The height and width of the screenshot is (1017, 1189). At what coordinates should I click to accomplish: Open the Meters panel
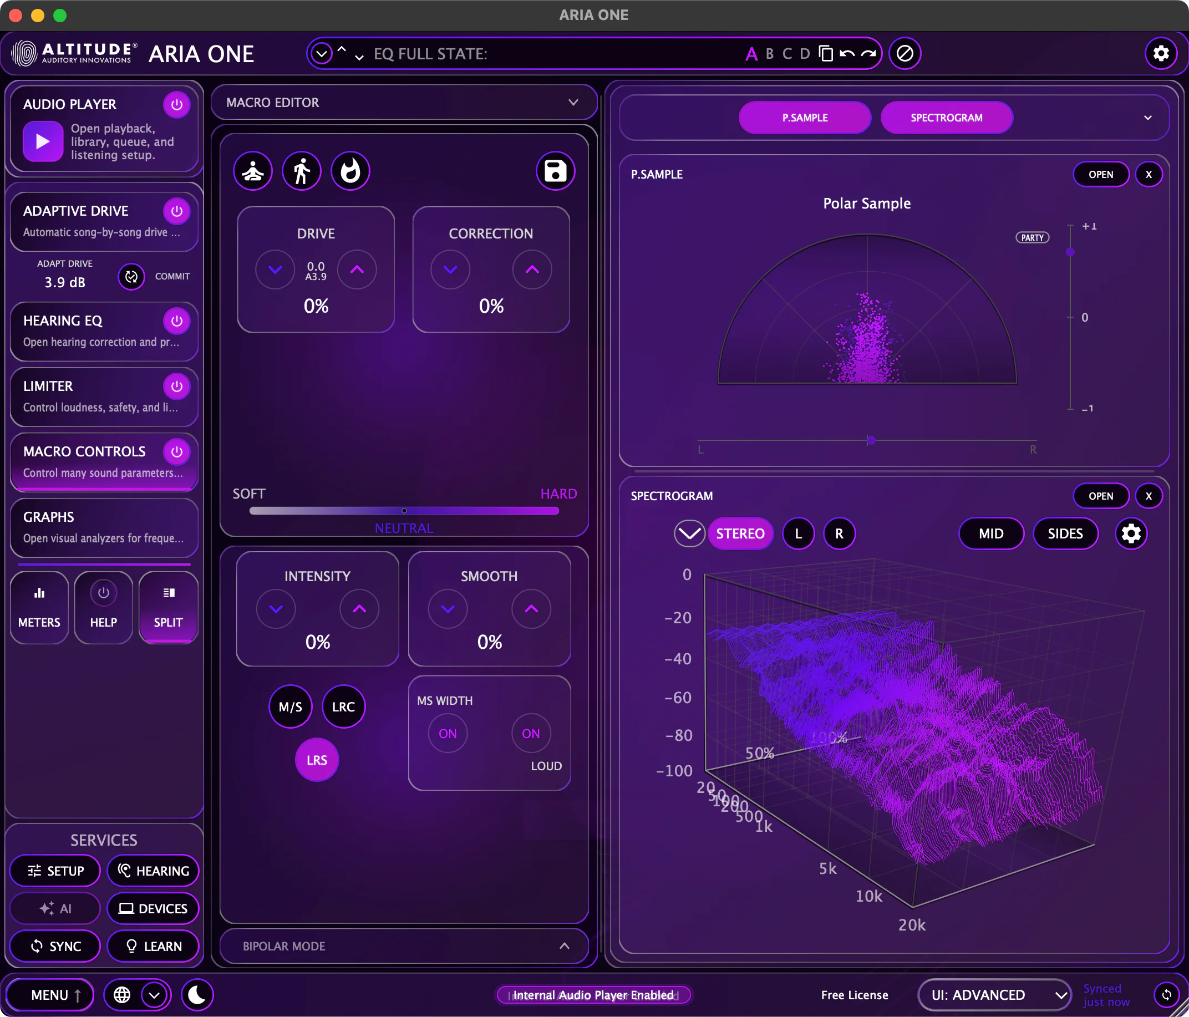(x=39, y=607)
